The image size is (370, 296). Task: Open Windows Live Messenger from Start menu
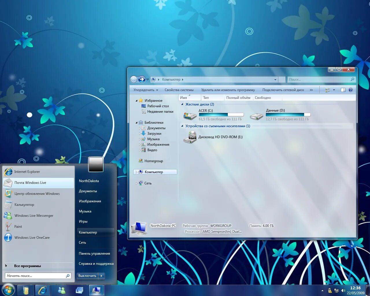point(38,216)
